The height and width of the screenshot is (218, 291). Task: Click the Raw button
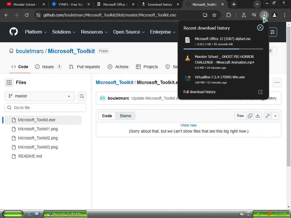click(x=240, y=116)
